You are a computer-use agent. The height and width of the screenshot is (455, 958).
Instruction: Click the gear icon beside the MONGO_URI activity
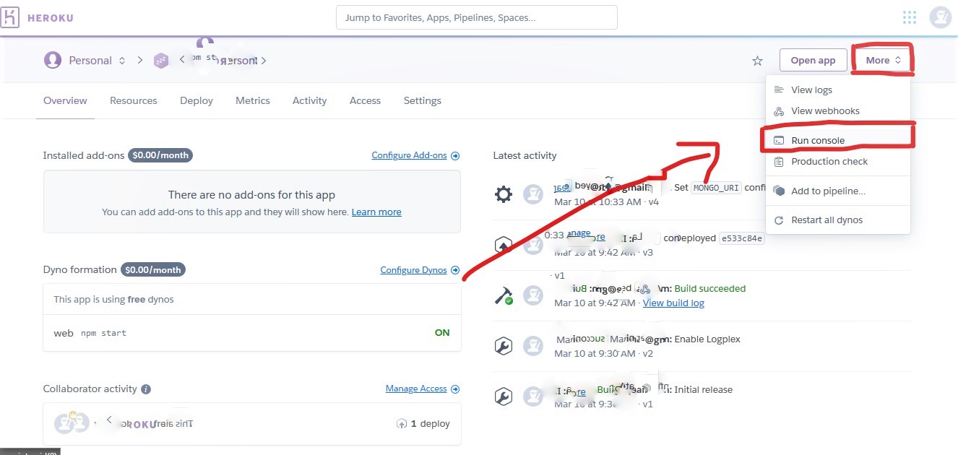click(504, 194)
